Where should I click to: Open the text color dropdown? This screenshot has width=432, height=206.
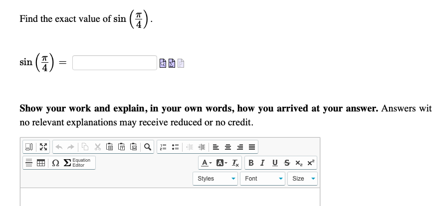(x=207, y=163)
